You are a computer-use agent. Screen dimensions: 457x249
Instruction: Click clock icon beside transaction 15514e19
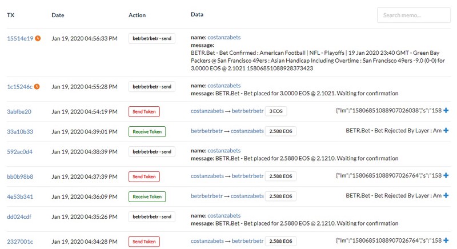tap(38, 38)
